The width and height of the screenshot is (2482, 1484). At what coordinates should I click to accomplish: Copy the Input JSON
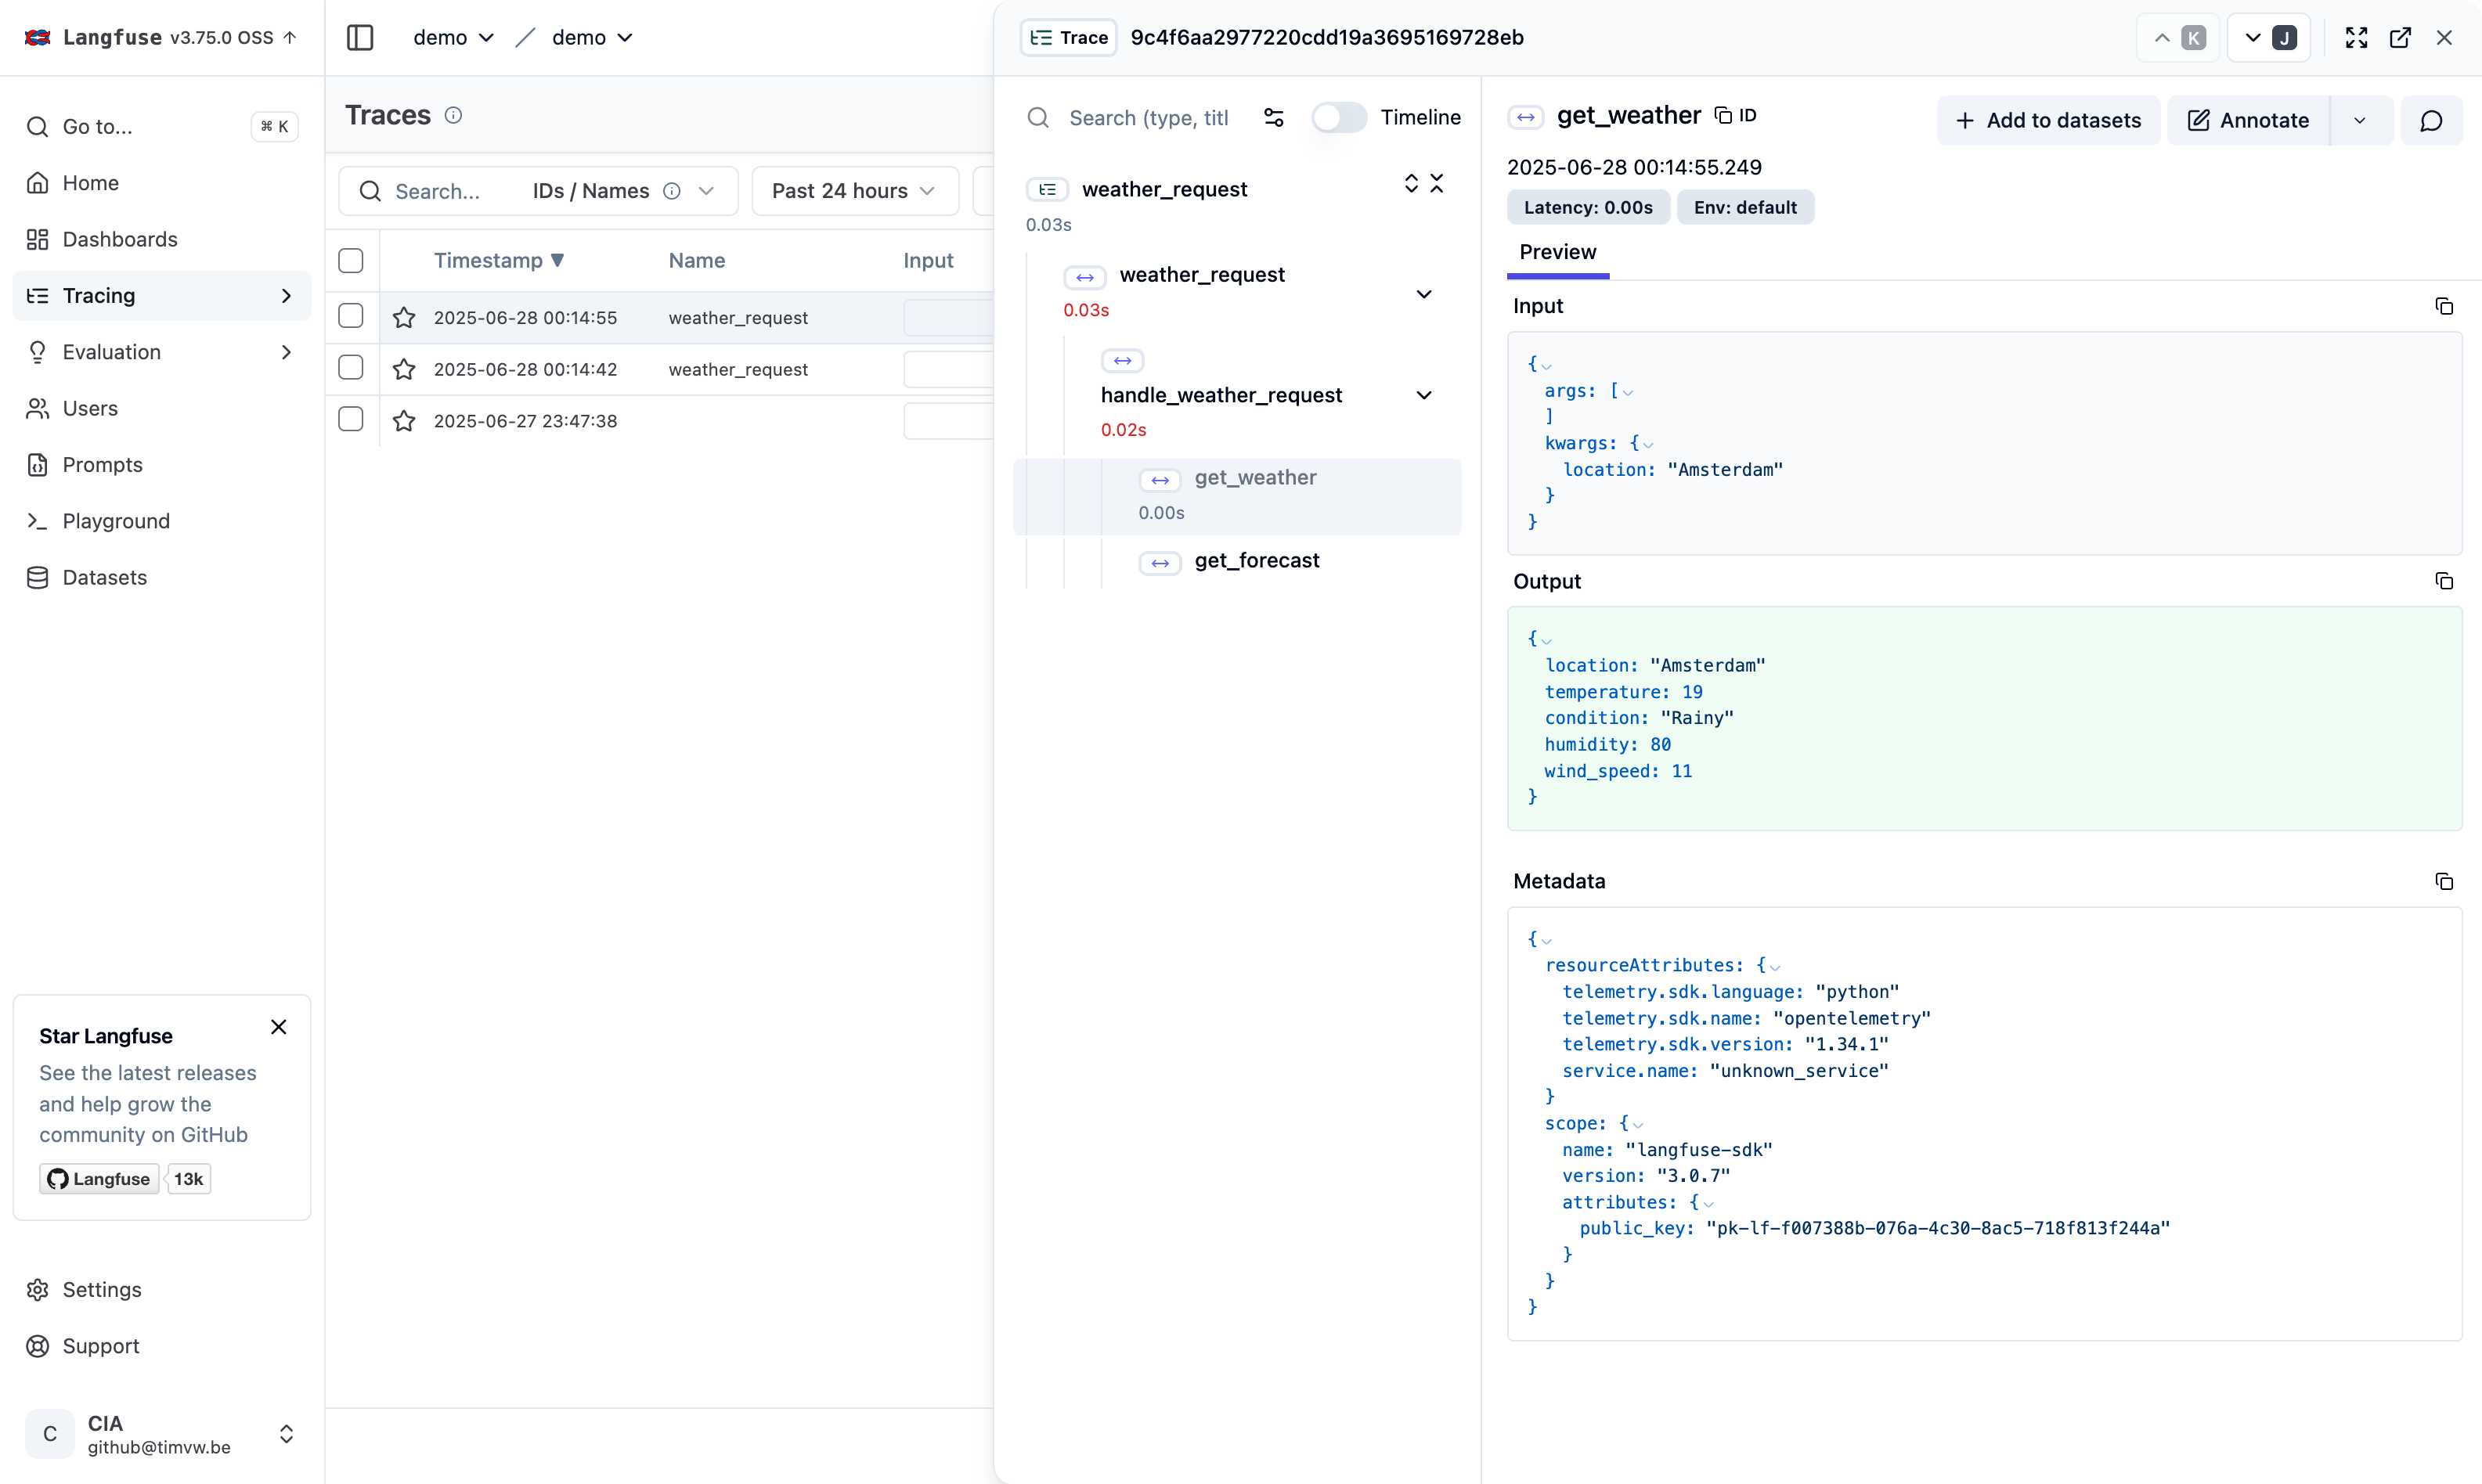(2444, 307)
